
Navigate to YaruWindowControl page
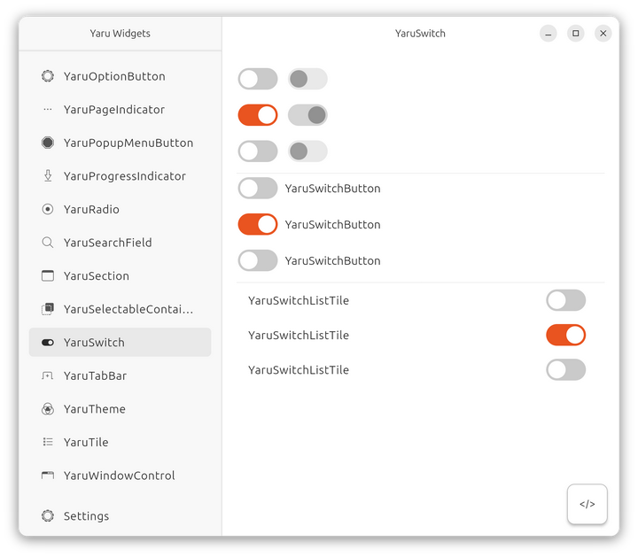pos(120,476)
